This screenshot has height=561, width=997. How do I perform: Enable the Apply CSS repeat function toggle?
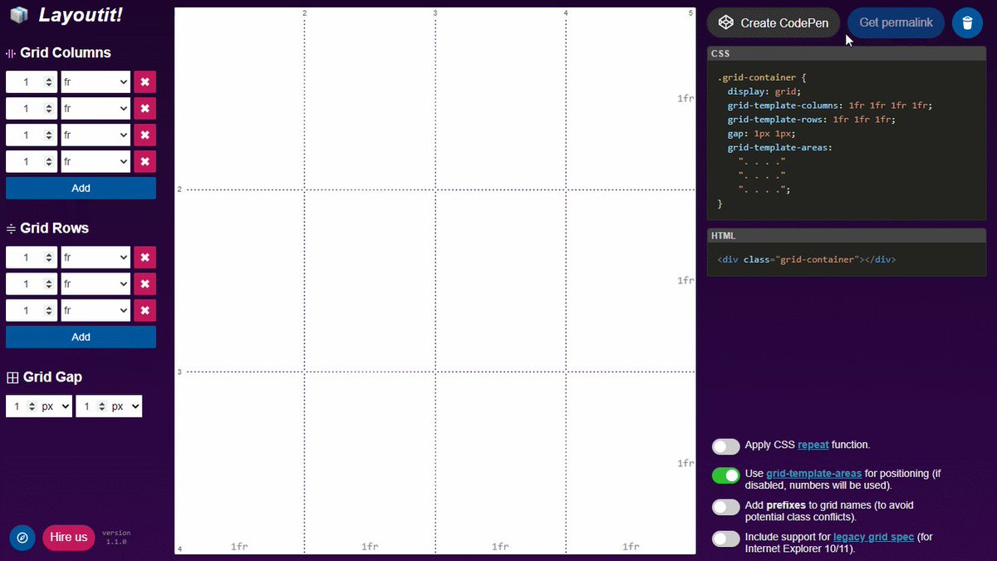coord(725,446)
